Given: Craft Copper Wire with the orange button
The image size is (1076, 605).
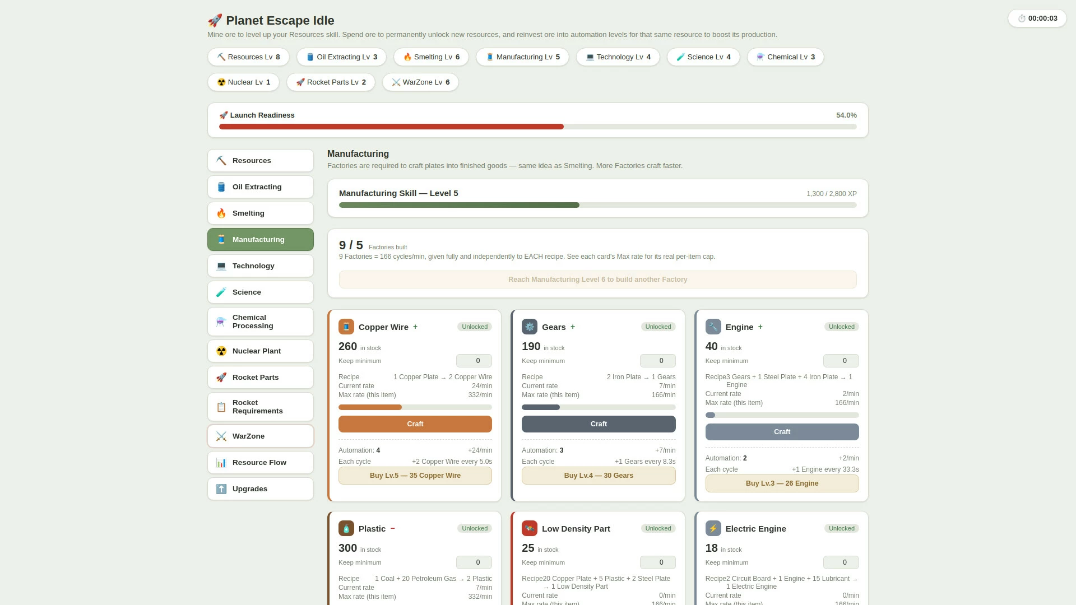Looking at the screenshot, I should pos(415,424).
